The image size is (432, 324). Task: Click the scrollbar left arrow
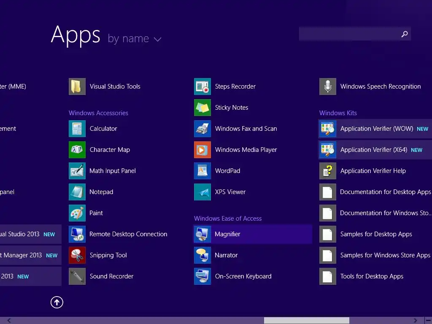point(9,321)
